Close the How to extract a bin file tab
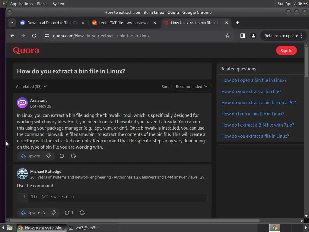The height and width of the screenshot is (232, 309). pyautogui.click(x=227, y=23)
